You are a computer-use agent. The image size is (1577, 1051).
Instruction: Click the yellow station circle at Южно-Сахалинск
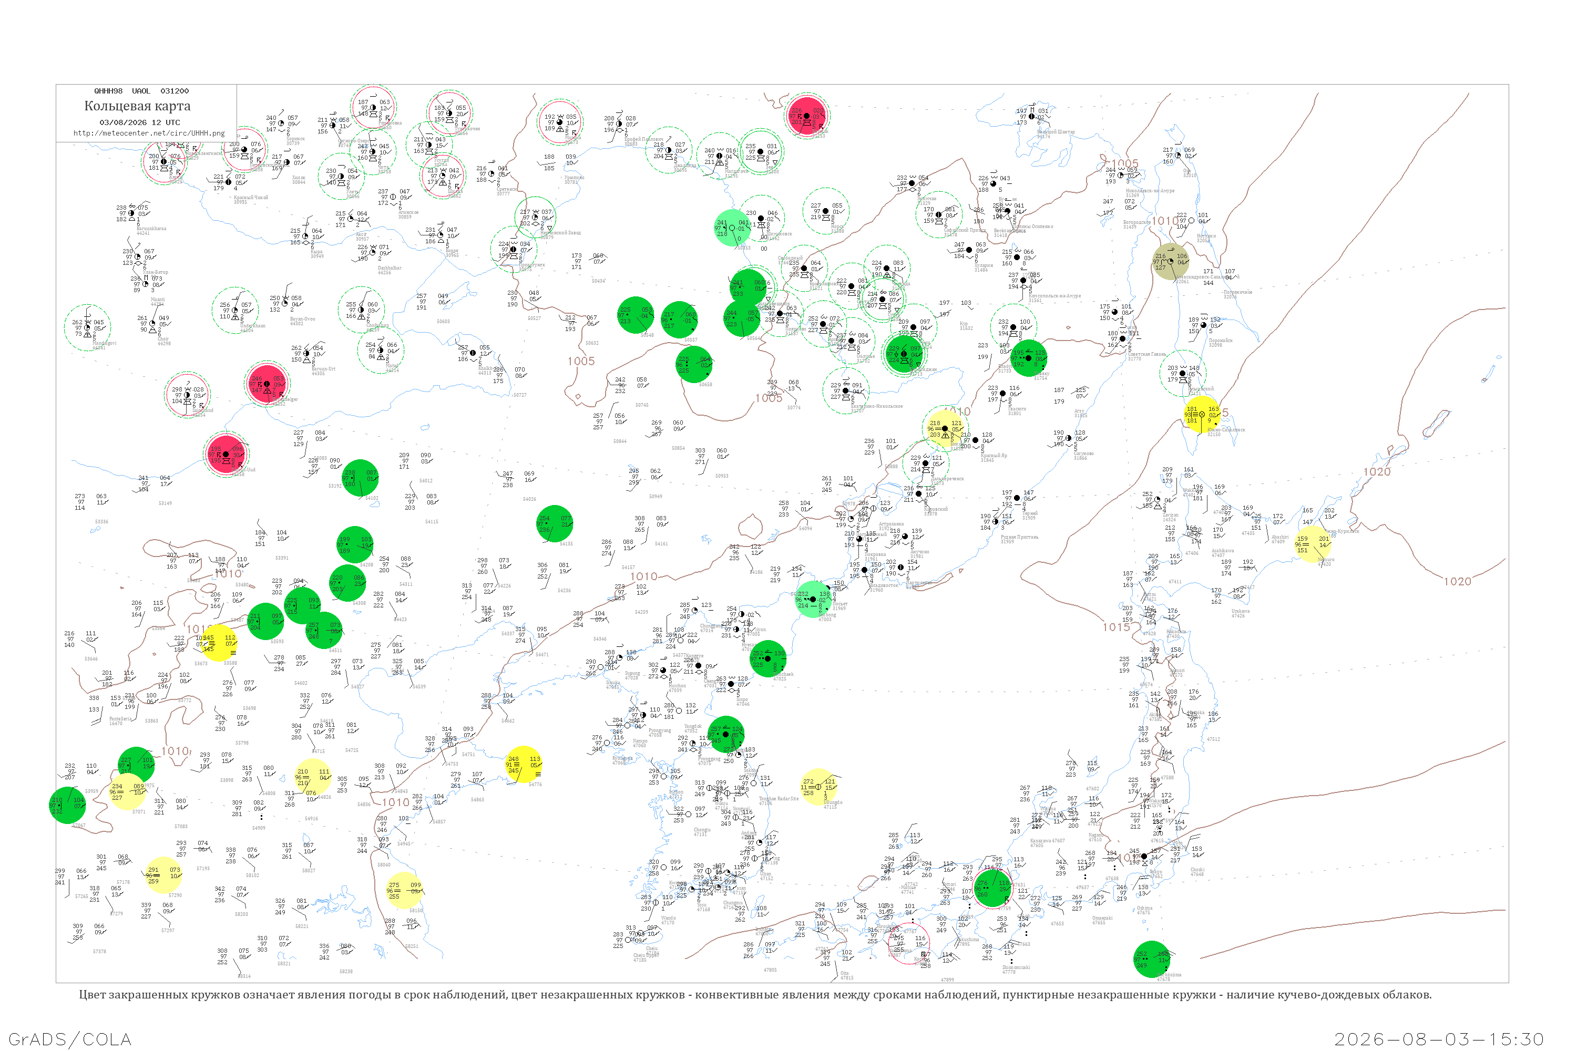pos(1202,414)
